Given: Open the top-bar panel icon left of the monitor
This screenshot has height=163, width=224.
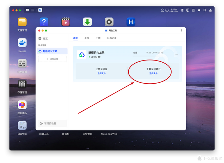Looking at the screenshot, I should pos(182,10).
